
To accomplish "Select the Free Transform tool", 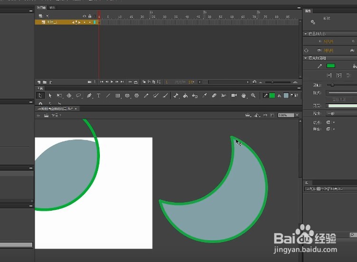I will coord(59,95).
